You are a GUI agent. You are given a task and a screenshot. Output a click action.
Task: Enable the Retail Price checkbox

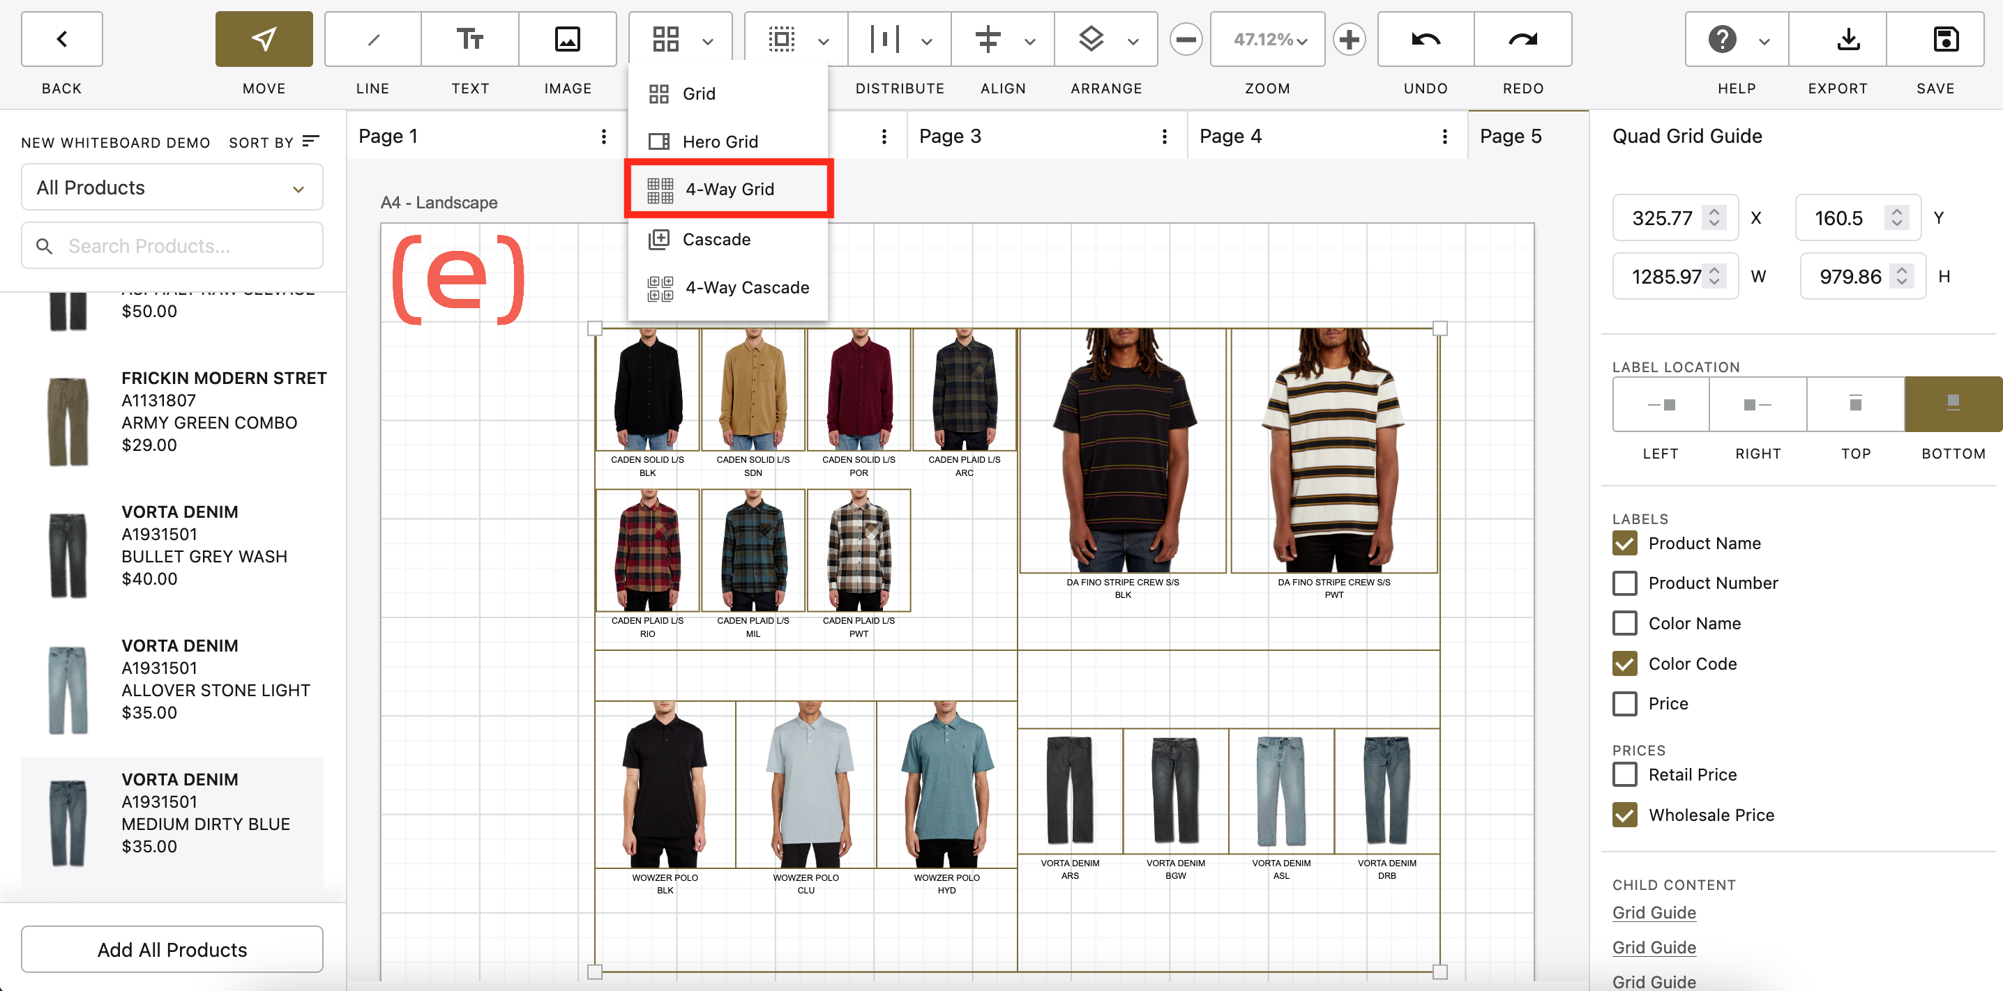click(1624, 774)
